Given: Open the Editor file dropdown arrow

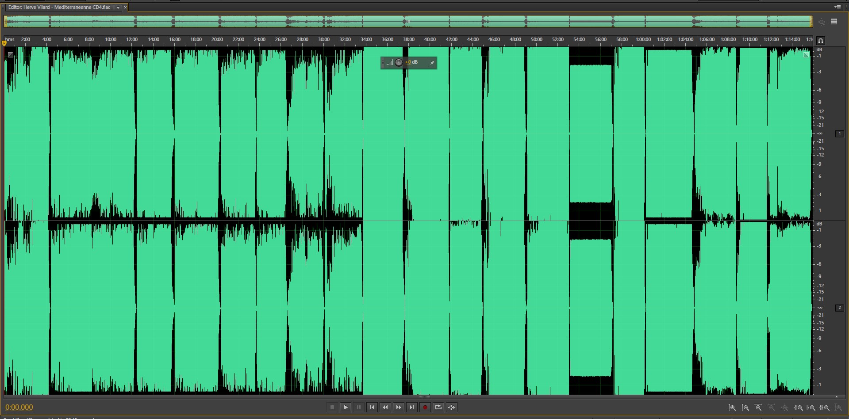Looking at the screenshot, I should tap(118, 8).
